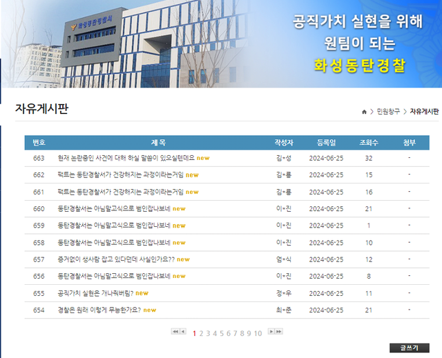The height and width of the screenshot is (358, 442).
Task: Click the 등록일 column header
Action: point(326,143)
